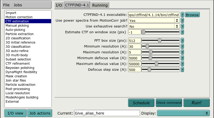Screen dimensions: 214x118
Task: Open Job actions menu button
Action: [40, 113]
